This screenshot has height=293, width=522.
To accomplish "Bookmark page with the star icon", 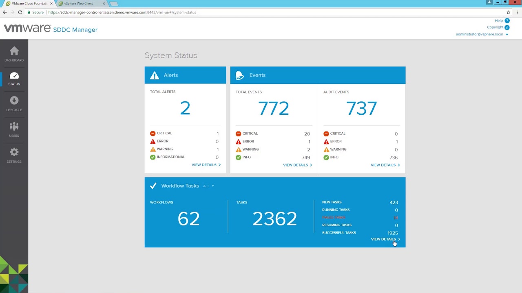I will pyautogui.click(x=508, y=12).
